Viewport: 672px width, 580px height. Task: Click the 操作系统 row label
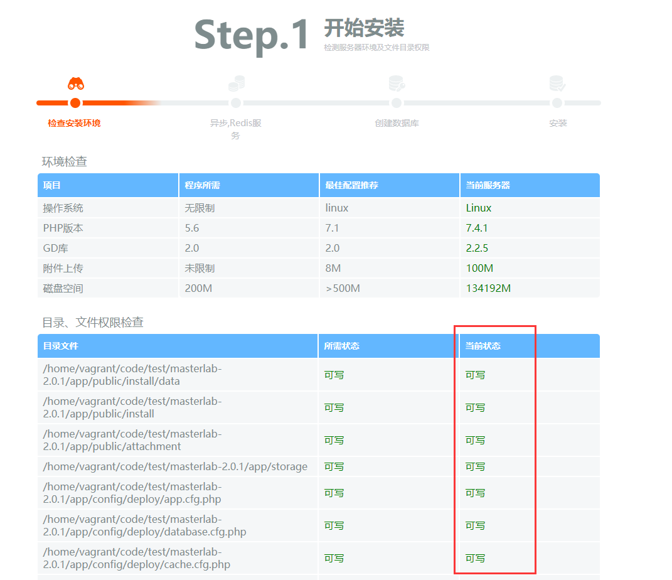63,208
